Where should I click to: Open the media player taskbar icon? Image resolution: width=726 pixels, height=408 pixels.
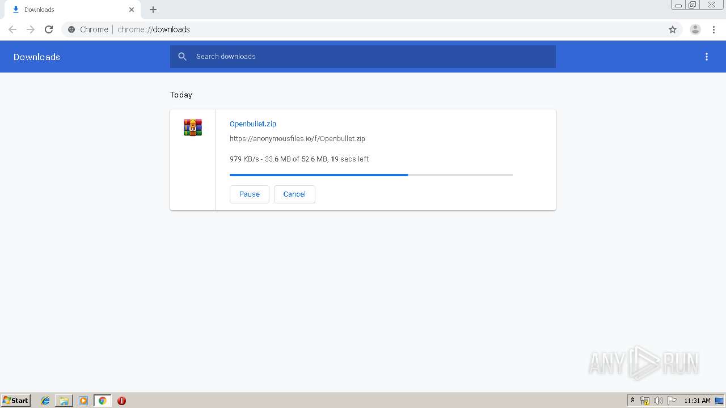click(x=83, y=401)
